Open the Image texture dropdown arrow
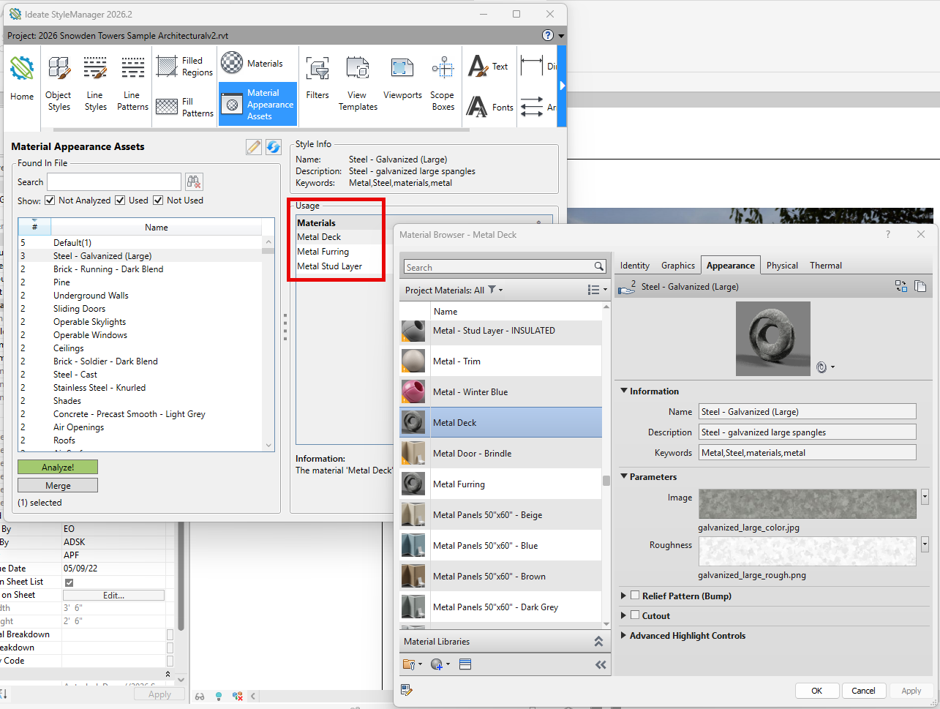This screenshot has height=709, width=940. tap(925, 497)
